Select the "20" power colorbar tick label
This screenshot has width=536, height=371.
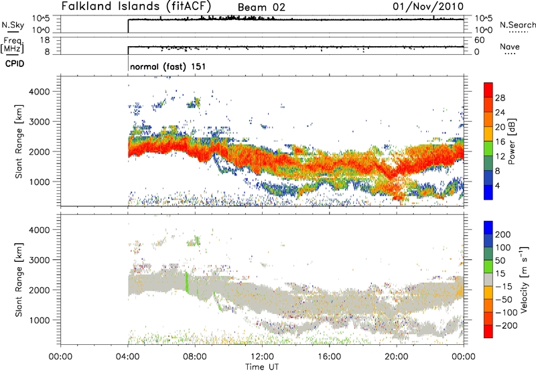click(500, 127)
